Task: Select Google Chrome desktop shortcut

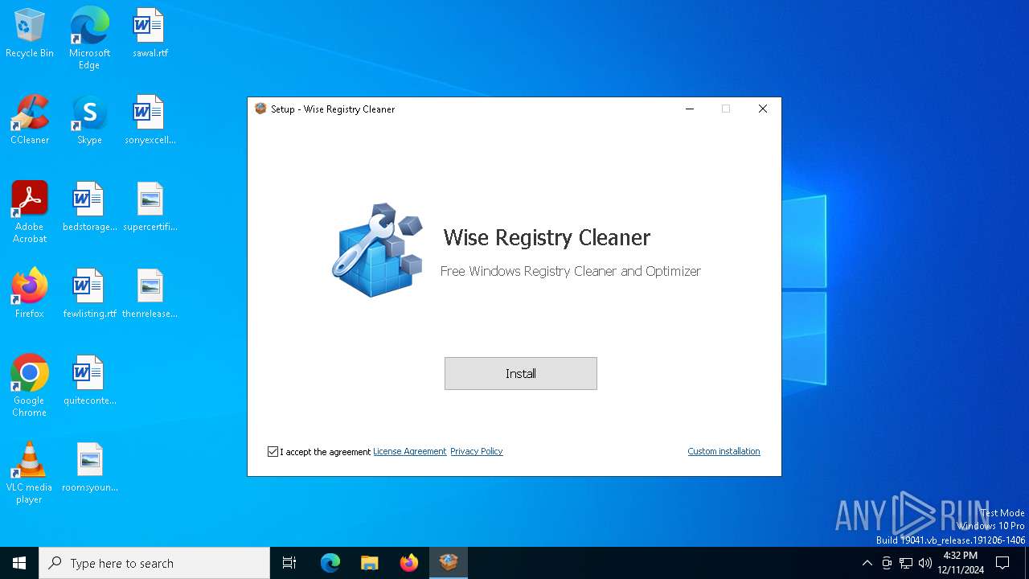Action: (x=30, y=386)
